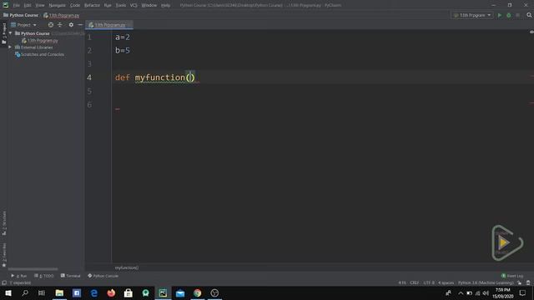Open Task View on taskbar
Viewport: 534px width, 300px height.
pos(42,292)
